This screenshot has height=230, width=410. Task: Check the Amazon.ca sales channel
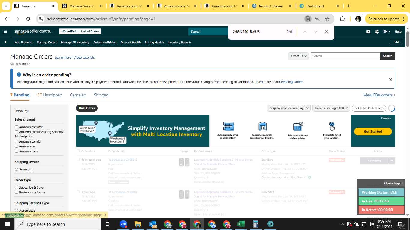pos(17,146)
